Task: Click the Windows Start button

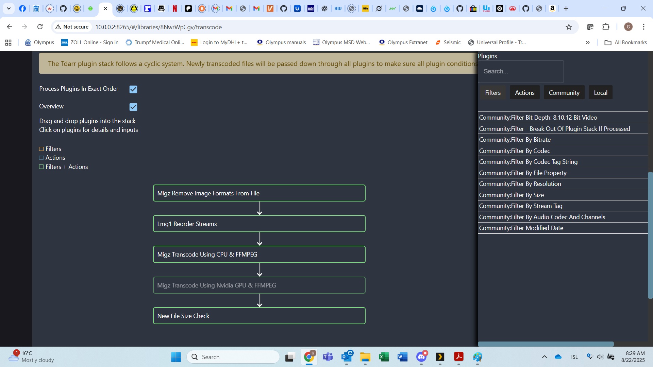Action: (x=176, y=357)
